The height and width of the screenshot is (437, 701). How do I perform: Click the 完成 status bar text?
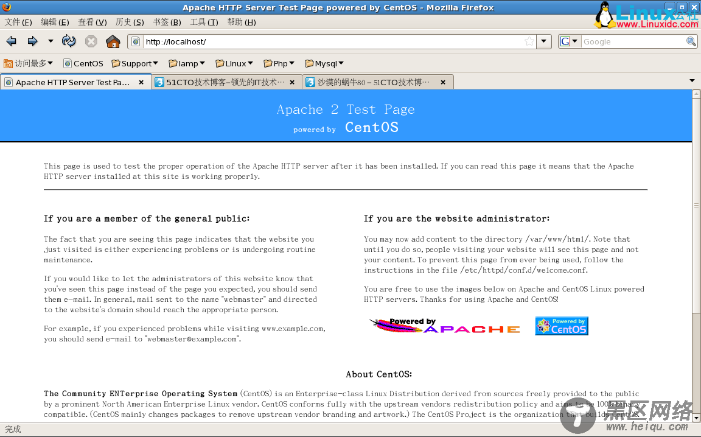[13, 430]
